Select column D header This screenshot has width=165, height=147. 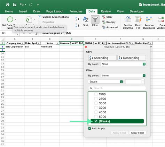(x=71, y=39)
